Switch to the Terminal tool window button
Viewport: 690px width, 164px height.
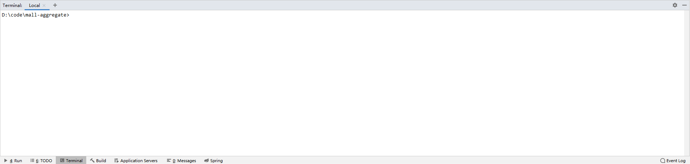coord(71,160)
